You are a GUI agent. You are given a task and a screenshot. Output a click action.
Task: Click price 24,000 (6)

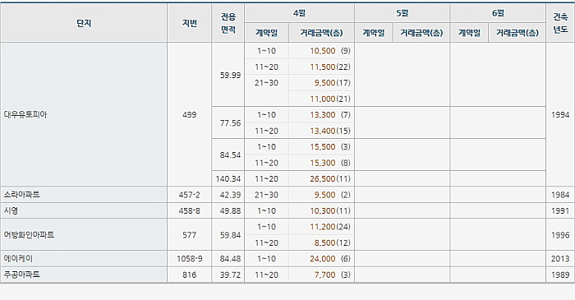click(x=330, y=259)
